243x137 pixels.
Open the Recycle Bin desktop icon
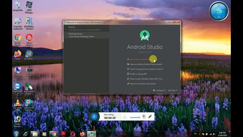18,6
